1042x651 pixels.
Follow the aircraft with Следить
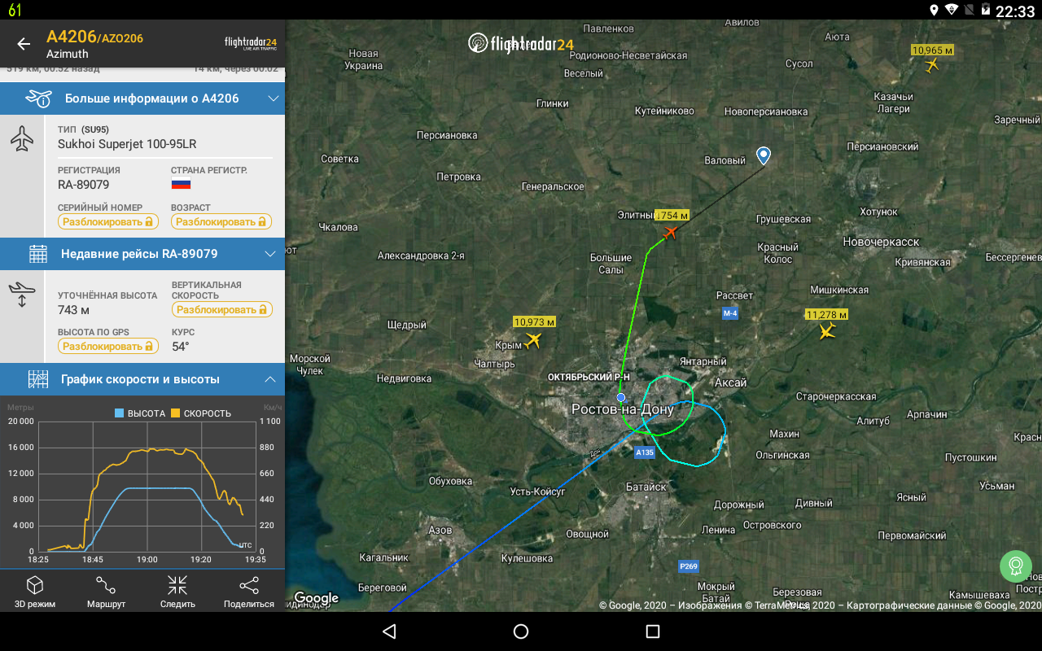pos(177,592)
